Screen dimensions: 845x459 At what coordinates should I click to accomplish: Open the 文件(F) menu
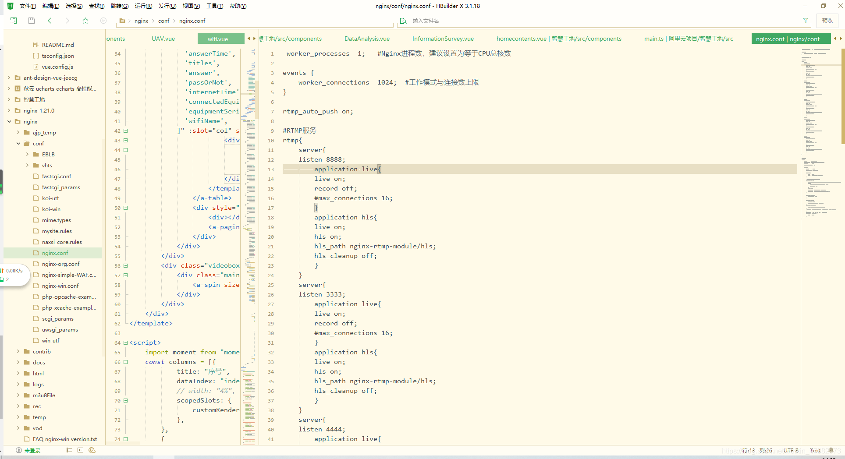(x=28, y=6)
